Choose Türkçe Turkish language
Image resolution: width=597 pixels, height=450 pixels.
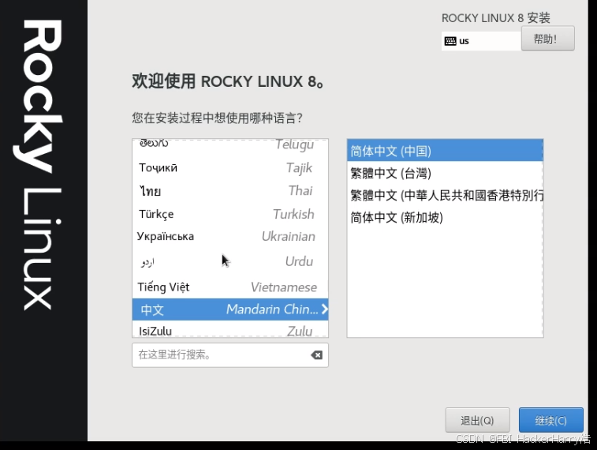(x=230, y=214)
